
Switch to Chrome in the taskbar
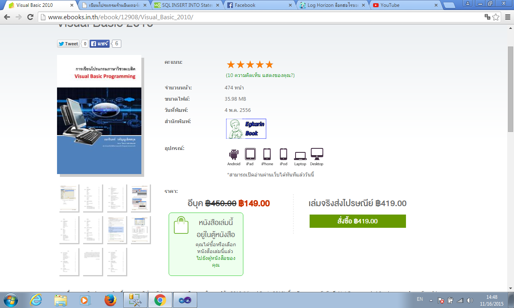click(160, 300)
